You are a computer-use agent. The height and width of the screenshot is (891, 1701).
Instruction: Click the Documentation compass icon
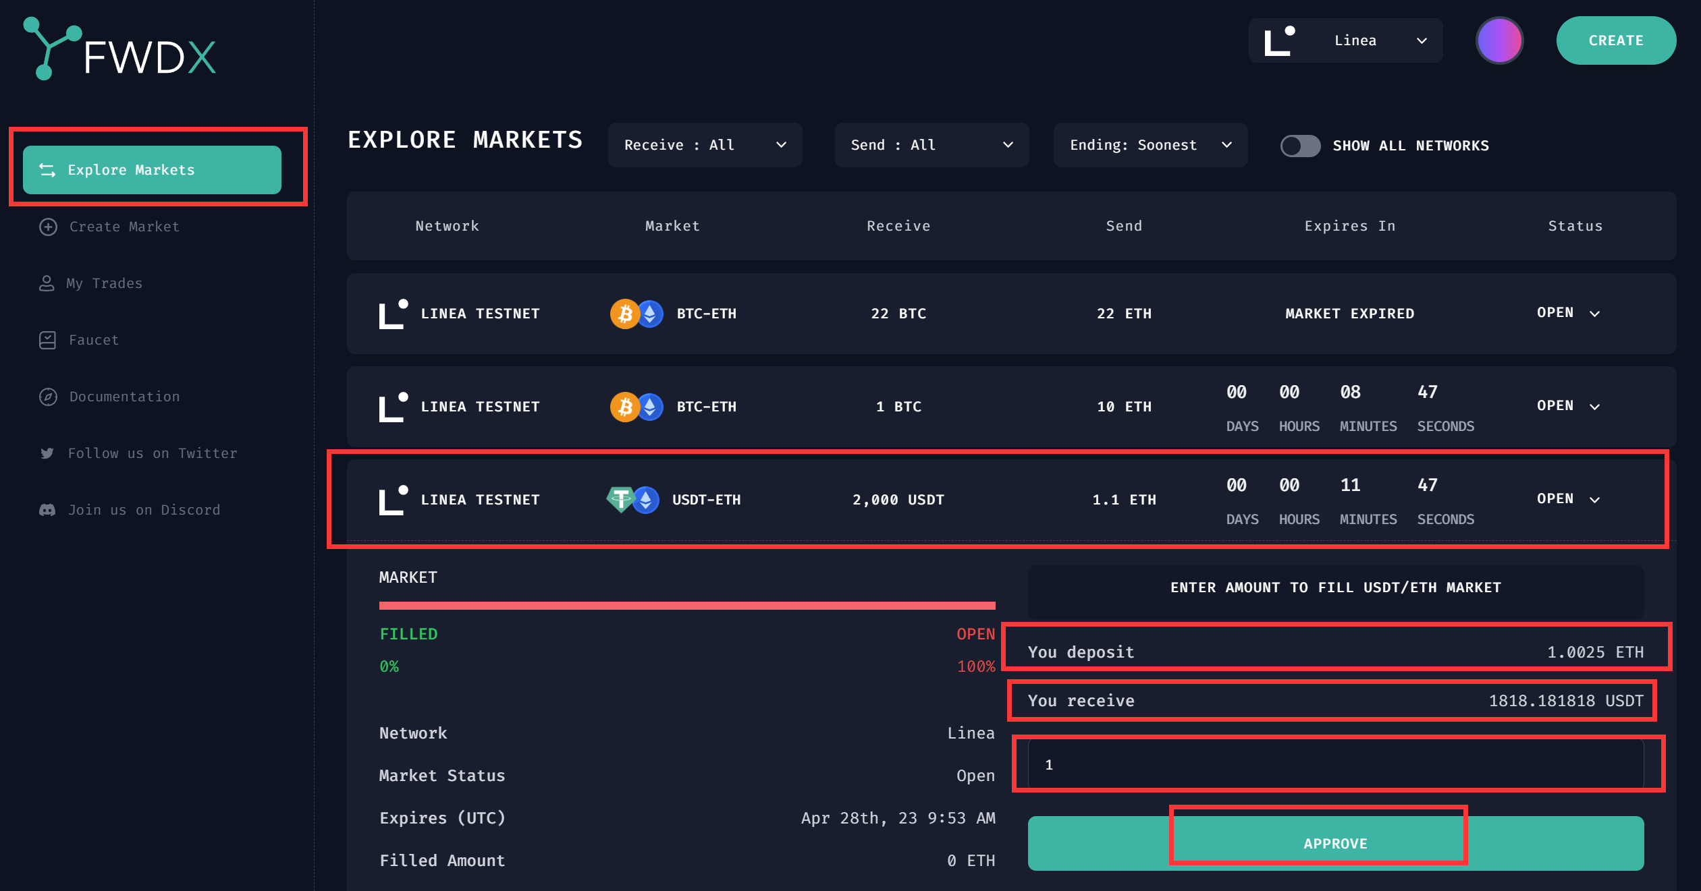pos(48,397)
